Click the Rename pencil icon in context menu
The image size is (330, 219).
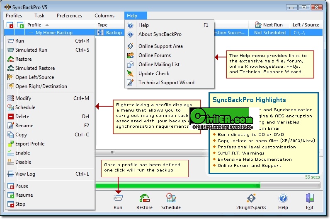point(11,126)
